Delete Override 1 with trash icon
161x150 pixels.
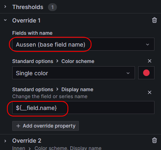click(154, 20)
